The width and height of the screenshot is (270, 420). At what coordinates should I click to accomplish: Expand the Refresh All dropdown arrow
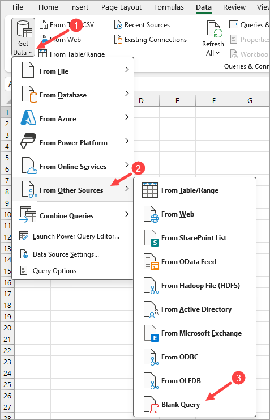217,53
